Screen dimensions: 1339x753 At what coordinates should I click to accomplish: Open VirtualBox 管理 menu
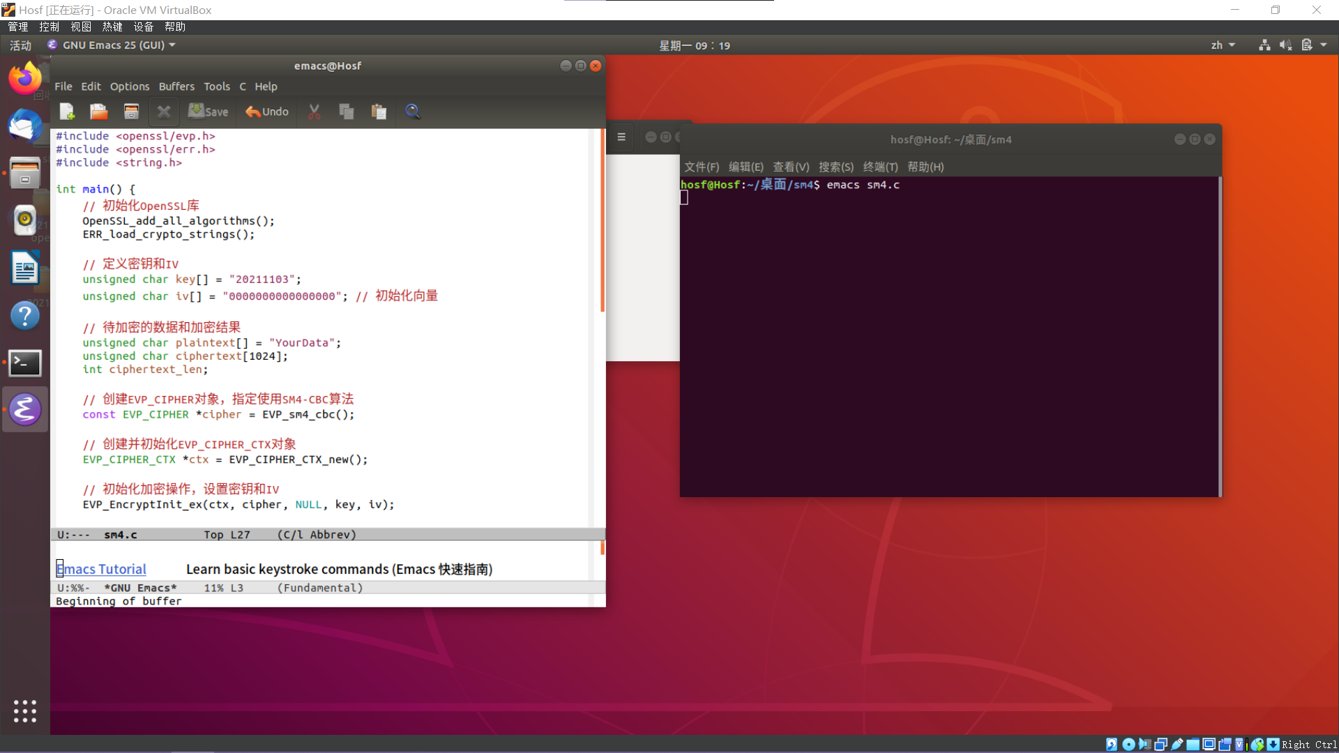[x=18, y=26]
